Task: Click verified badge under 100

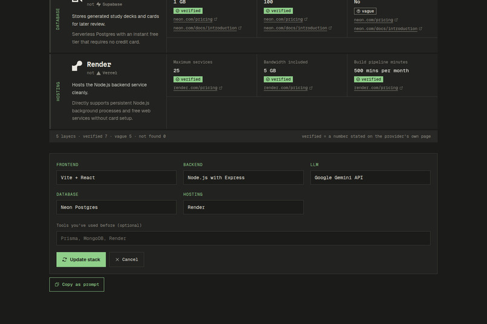Action: tap(279, 11)
